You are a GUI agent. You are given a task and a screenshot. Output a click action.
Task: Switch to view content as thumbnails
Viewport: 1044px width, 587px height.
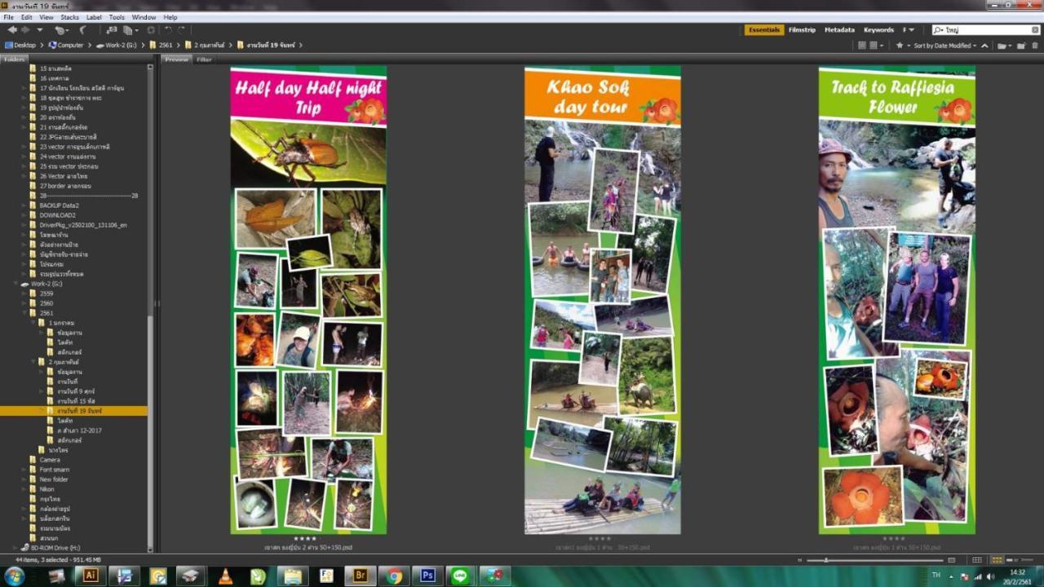tap(996, 560)
